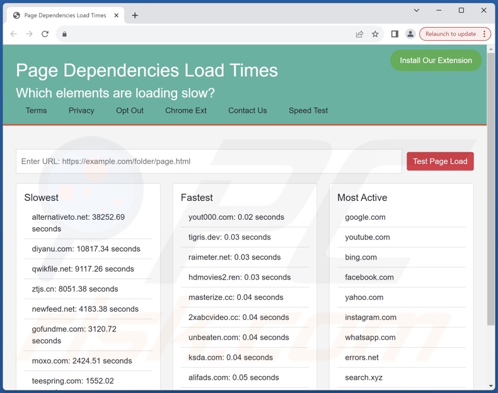Open the Opt Out menu link

tap(130, 110)
